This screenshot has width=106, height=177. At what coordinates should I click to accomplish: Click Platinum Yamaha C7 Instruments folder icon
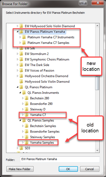point(24,37)
